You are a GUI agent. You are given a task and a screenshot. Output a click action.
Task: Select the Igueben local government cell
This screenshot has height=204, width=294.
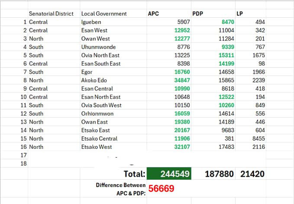(113, 22)
